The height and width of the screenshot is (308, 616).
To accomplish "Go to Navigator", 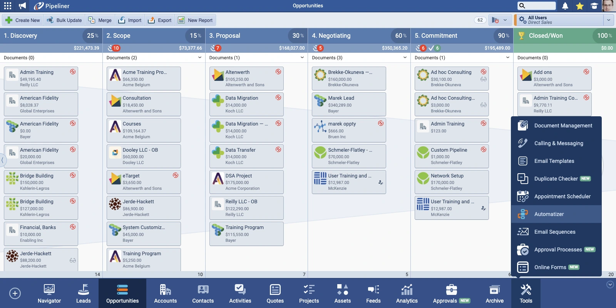I will 49,293.
